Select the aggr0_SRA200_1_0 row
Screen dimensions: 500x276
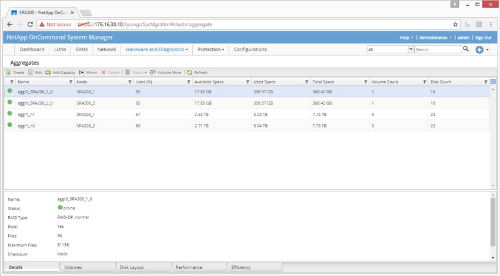pyautogui.click(x=247, y=92)
